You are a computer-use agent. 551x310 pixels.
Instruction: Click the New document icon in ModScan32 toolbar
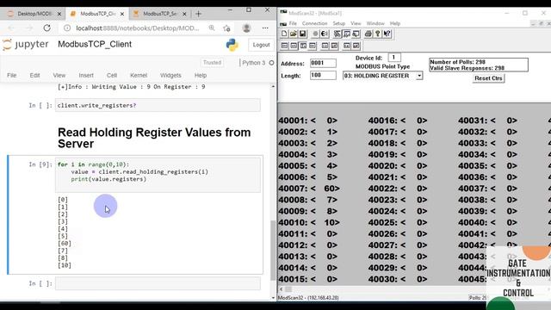284,34
